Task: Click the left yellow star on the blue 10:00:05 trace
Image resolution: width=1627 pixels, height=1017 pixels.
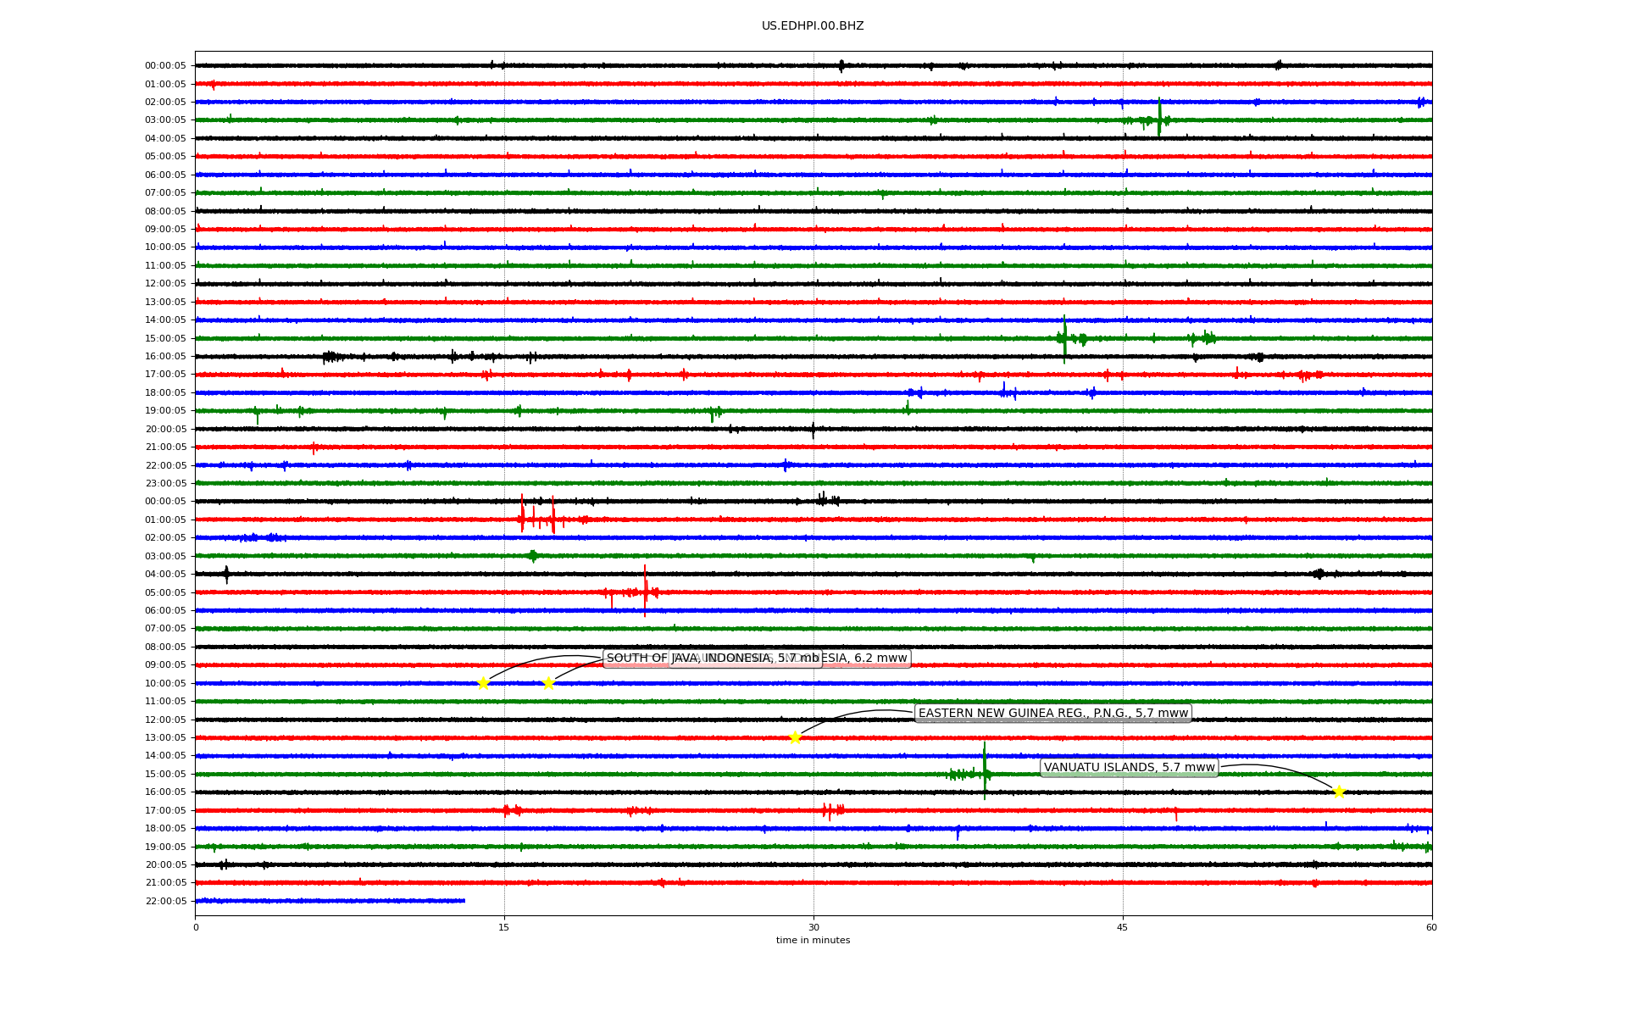Action: click(483, 683)
